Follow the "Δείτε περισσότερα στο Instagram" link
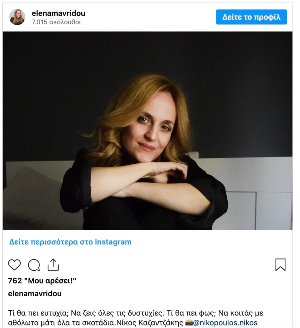300x328 pixels. 70,242
